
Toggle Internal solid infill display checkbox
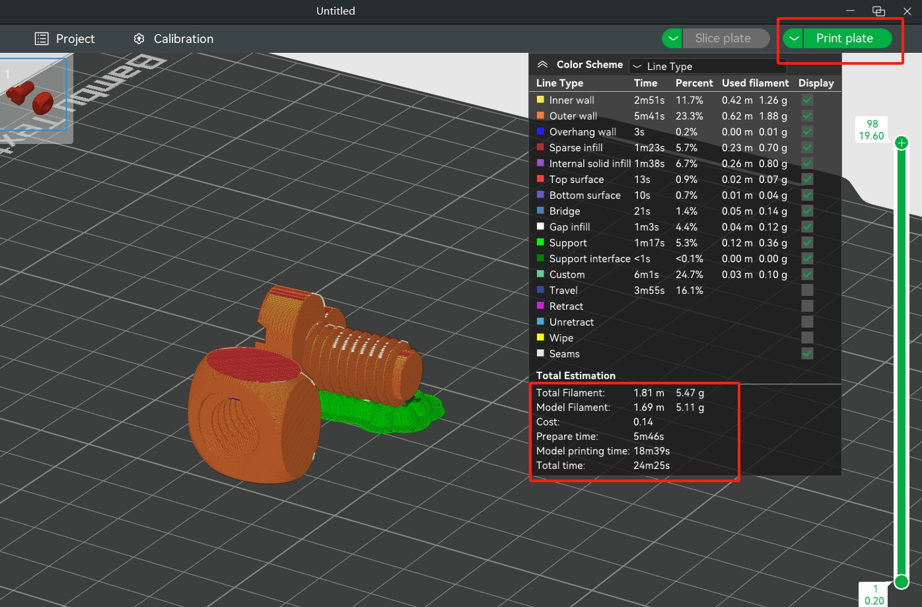click(x=807, y=163)
